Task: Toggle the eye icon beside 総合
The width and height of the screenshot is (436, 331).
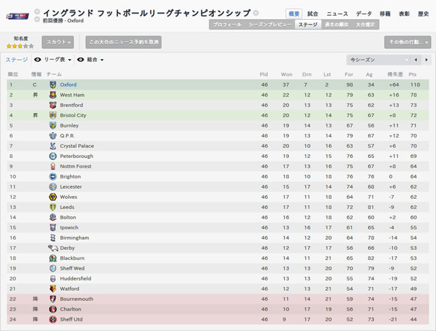Action: pos(80,59)
